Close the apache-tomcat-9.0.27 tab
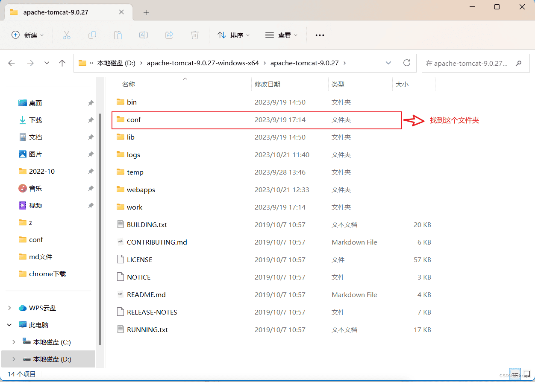The height and width of the screenshot is (382, 535). pyautogui.click(x=121, y=12)
